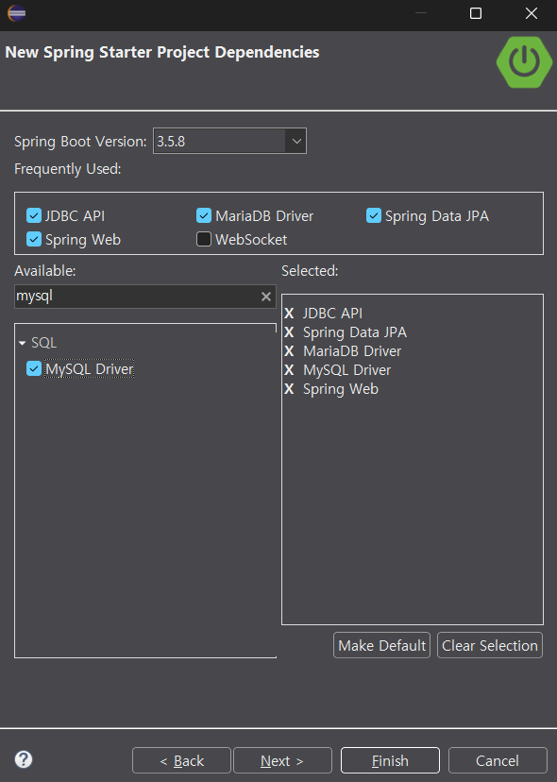Open the help question mark icon
557x782 pixels.
click(x=24, y=759)
